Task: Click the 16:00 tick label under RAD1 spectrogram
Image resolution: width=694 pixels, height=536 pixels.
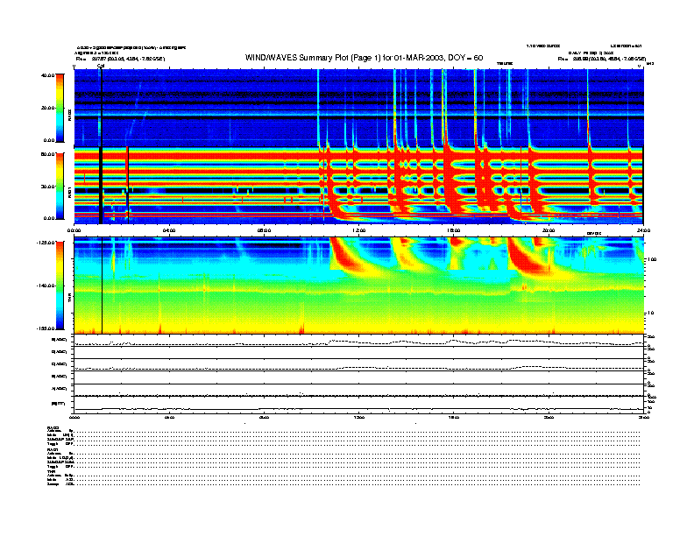Action: [x=454, y=230]
